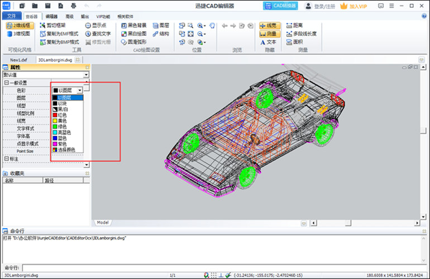Click the new file icon in title bar
The height and width of the screenshot is (279, 430).
coord(22,6)
